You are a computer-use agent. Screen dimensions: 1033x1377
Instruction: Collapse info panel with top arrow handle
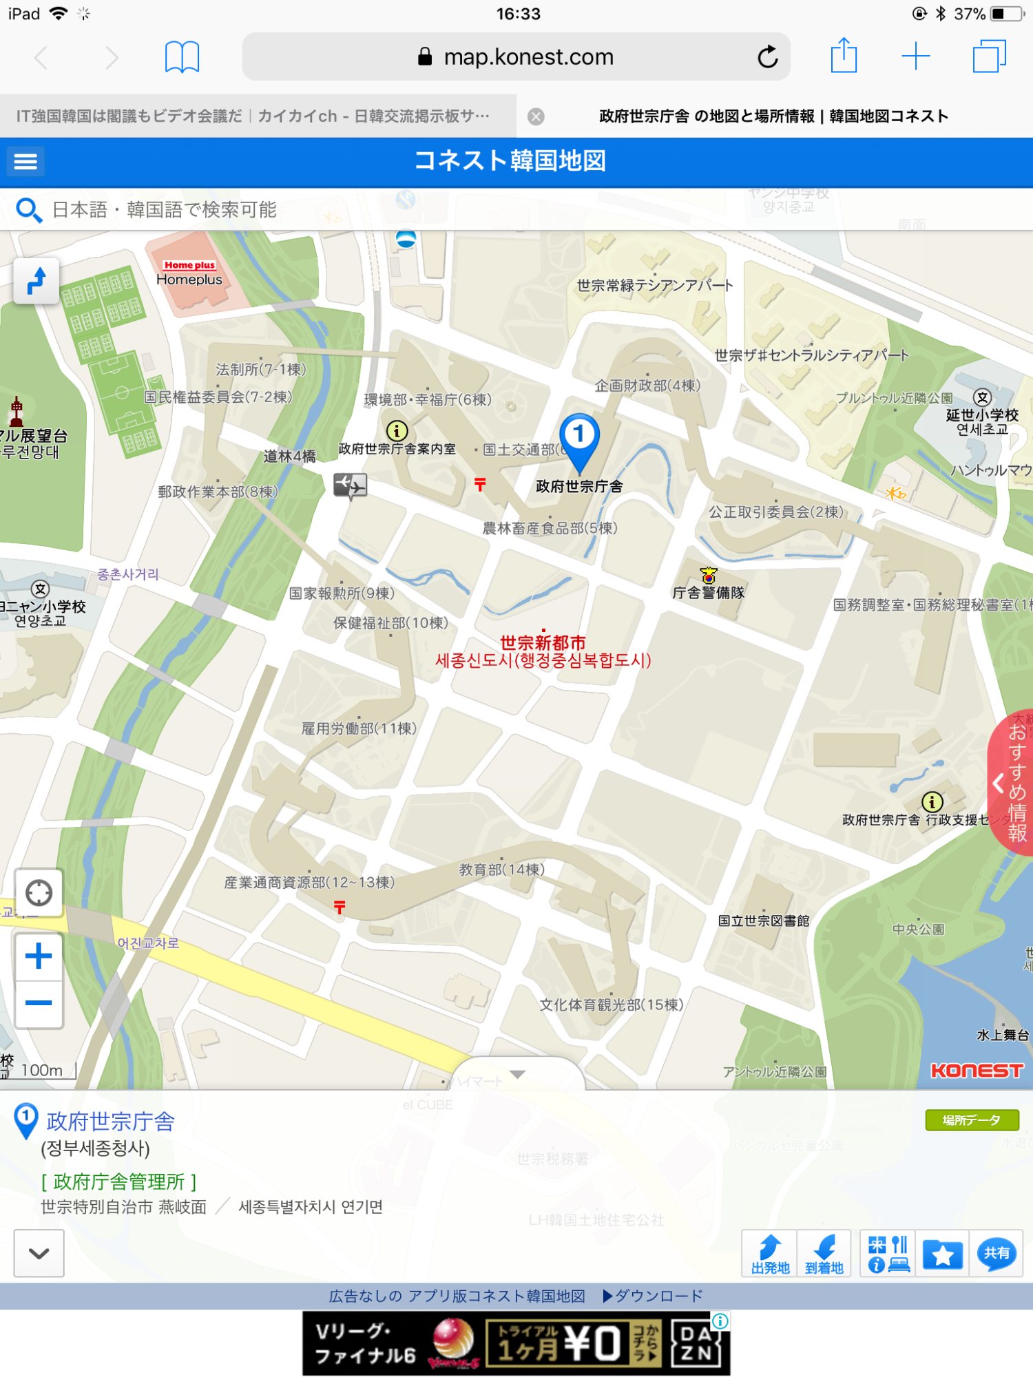[518, 1074]
